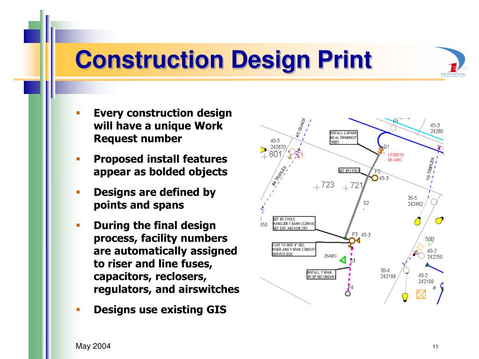Click yellow light symbol left of 801
Viewport: 479px width, 359px height.
[x=263, y=150]
